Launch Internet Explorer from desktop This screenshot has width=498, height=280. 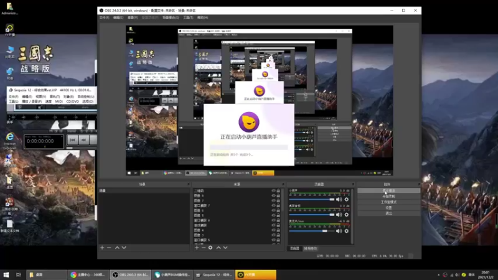[x=10, y=141]
